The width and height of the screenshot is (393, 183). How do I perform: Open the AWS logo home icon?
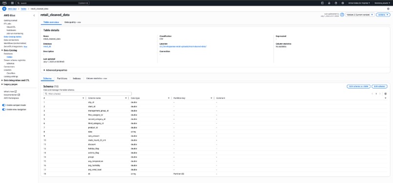[x=5, y=3]
